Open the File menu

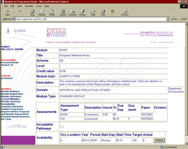(x=6, y=6)
